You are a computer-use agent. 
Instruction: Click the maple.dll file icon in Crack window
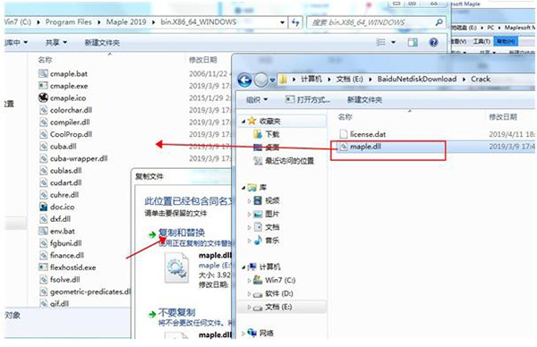click(343, 147)
